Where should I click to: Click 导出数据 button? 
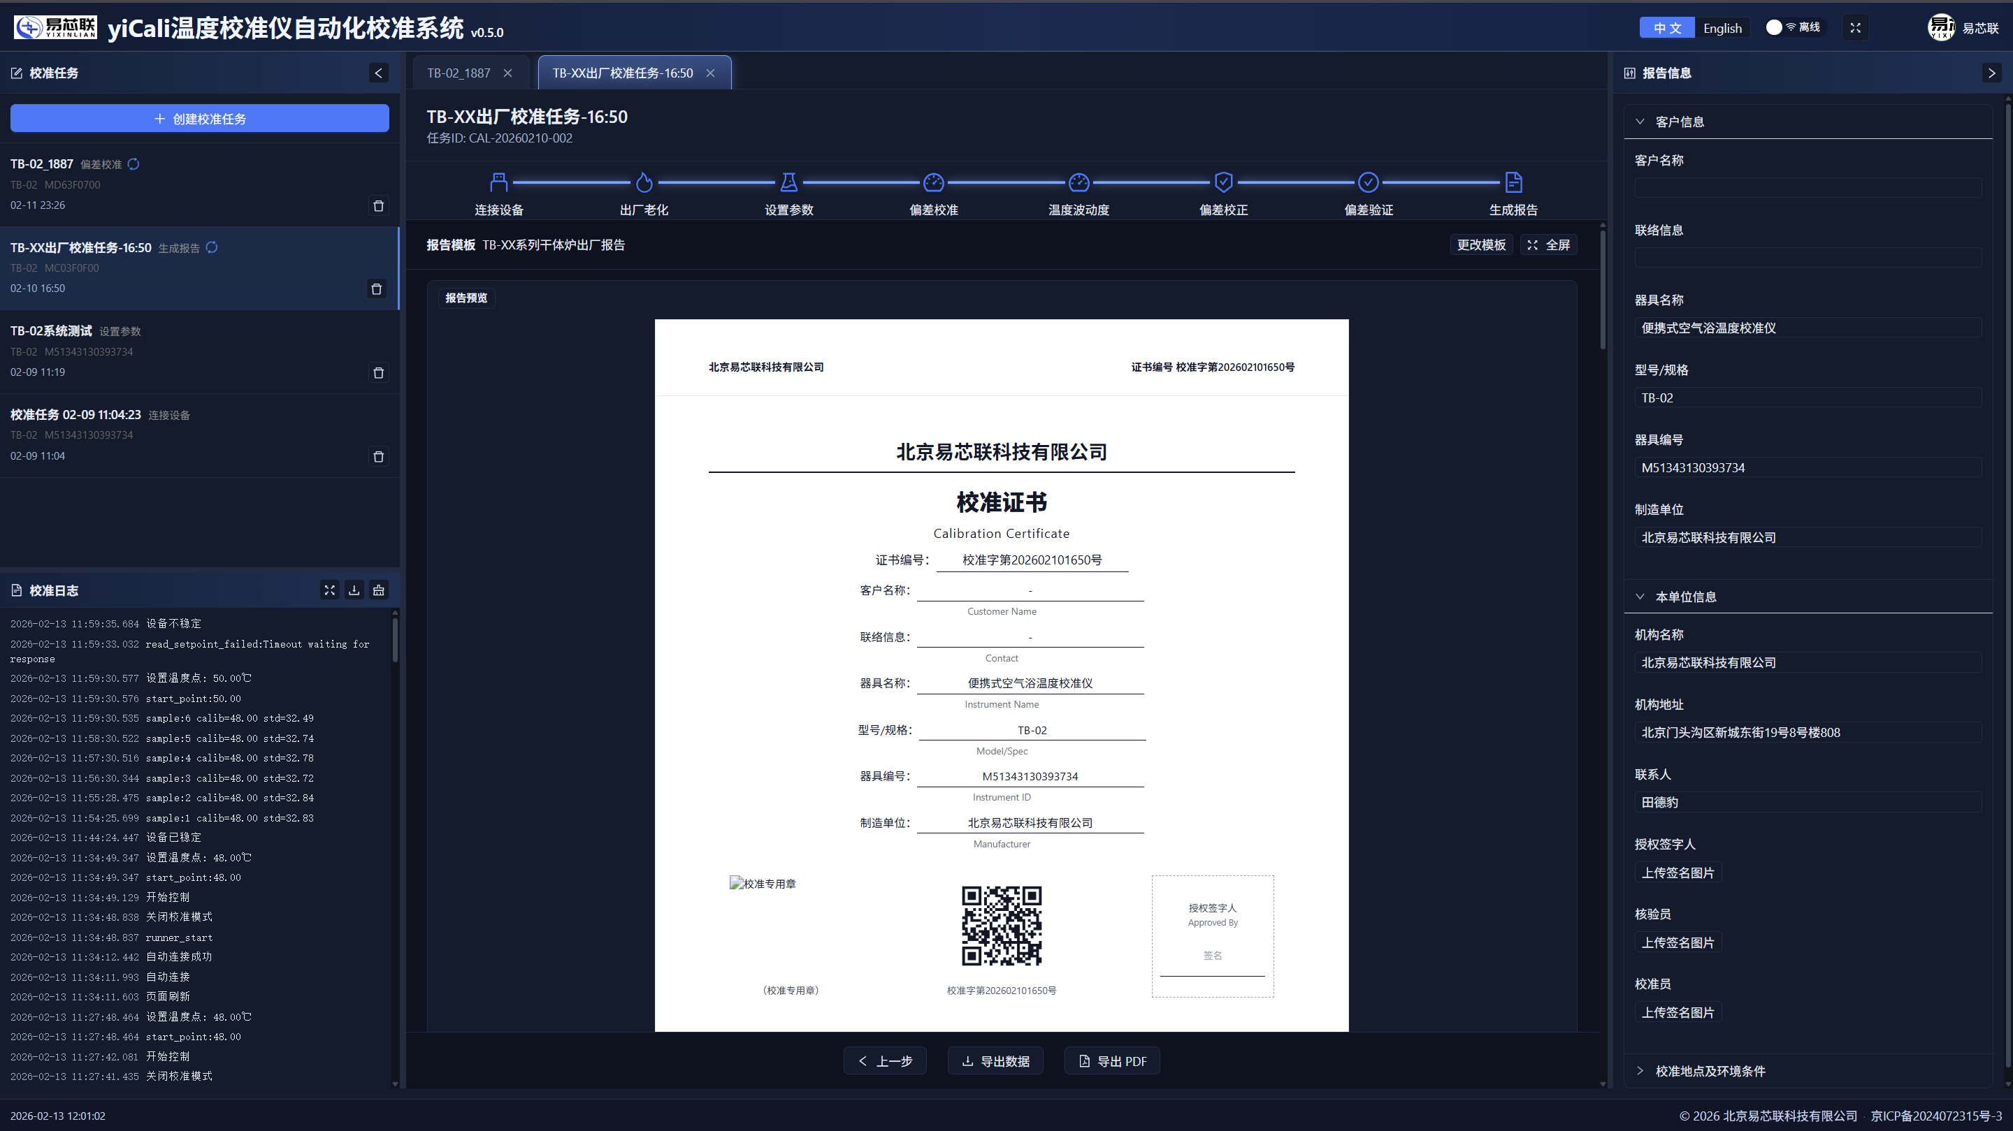995,1060
